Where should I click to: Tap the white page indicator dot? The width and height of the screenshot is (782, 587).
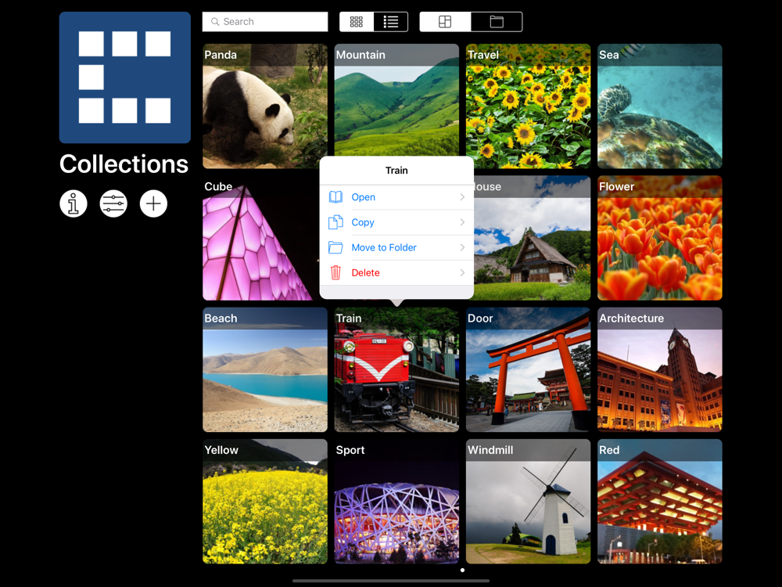[x=462, y=570]
